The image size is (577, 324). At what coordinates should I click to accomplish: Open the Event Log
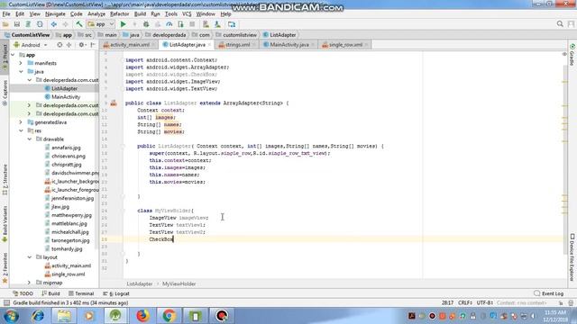[x=549, y=293]
